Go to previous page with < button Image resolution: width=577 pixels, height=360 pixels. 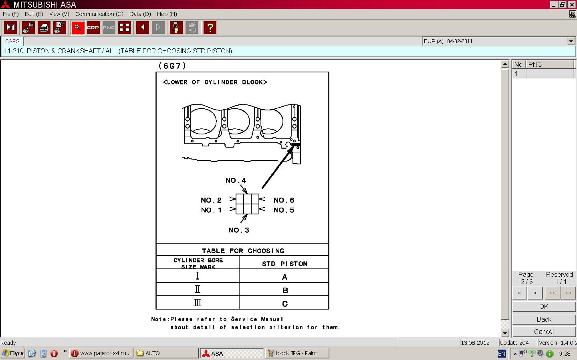click(x=520, y=293)
